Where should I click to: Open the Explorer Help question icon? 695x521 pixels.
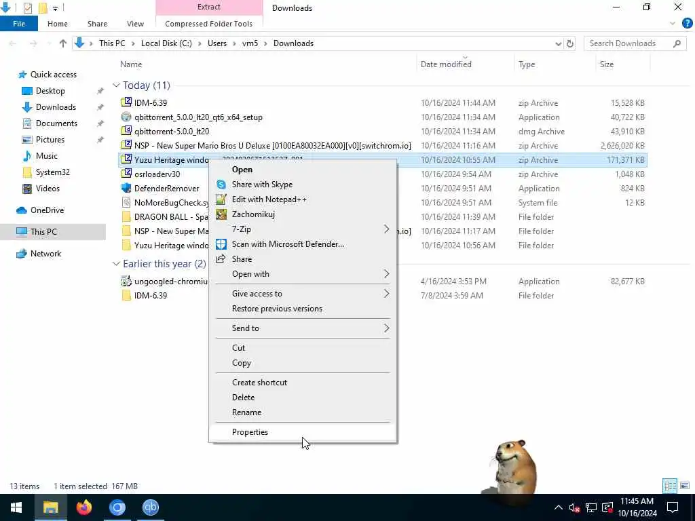click(x=688, y=24)
